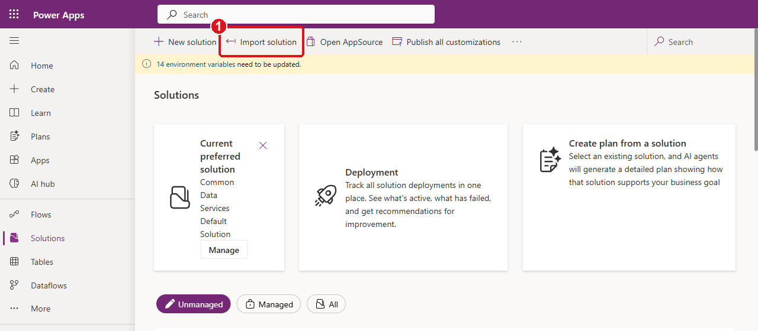Collapse the left navigation hamburger menu
The image size is (758, 331).
14,41
